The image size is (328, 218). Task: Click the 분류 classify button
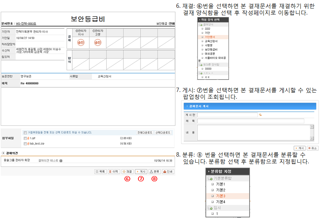click(154, 171)
